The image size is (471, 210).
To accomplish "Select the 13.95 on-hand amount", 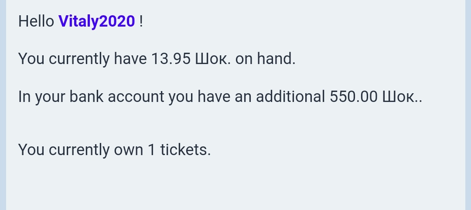I will click(171, 58).
